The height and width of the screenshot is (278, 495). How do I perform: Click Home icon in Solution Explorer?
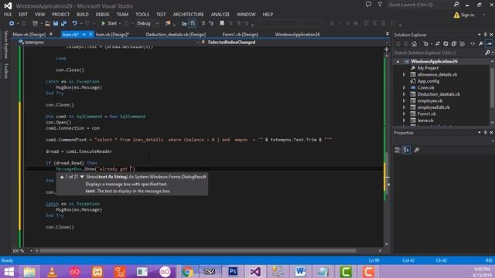tap(415, 44)
